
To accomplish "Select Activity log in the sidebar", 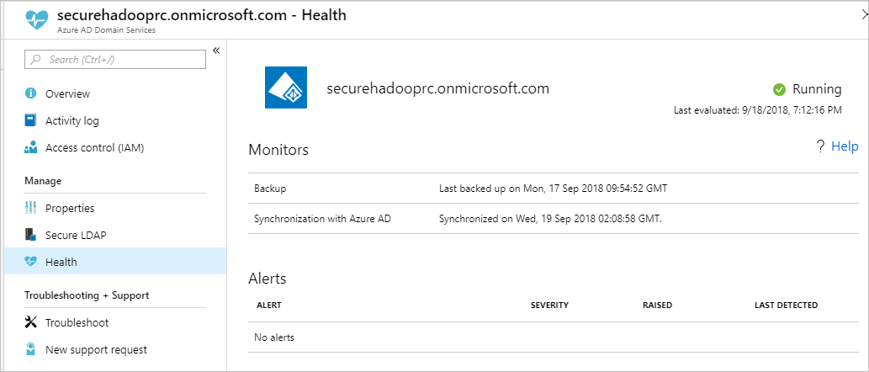I will tap(72, 120).
